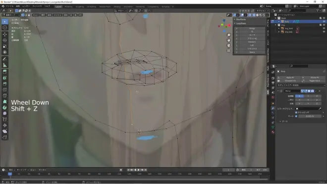The height and width of the screenshot is (184, 327).
Task: Expand the Add Modifier dropdown
Action: [301, 85]
